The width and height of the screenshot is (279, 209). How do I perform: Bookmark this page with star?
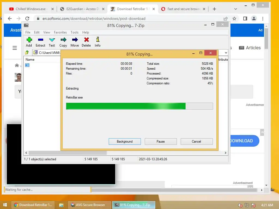234,19
